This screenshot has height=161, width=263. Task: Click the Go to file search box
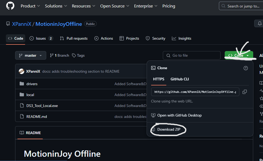192,55
